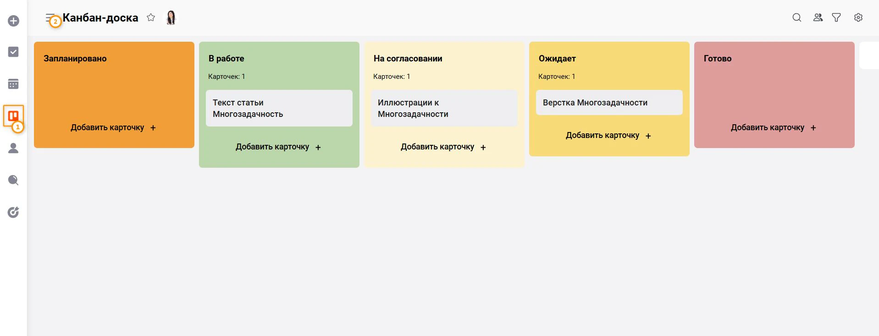
Task: Click the Ожидает column title
Action: tap(557, 59)
